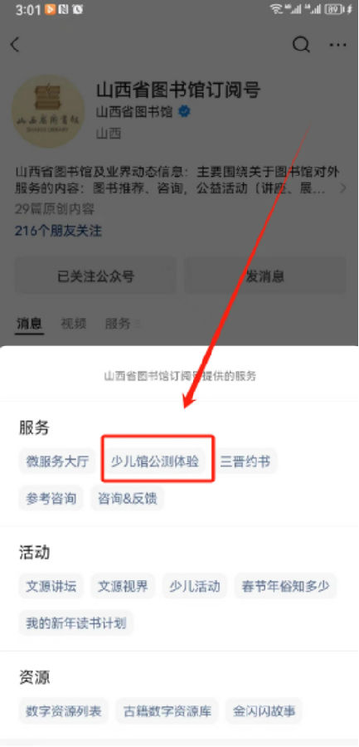This screenshot has width=359, height=747.
Task: Switch to the 消息 tab
Action: pos(30,324)
